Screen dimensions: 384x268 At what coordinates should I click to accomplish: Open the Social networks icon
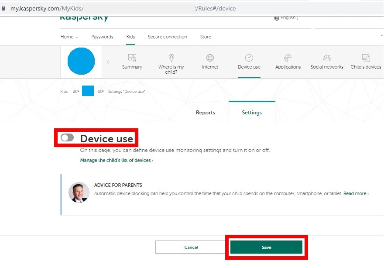327,58
